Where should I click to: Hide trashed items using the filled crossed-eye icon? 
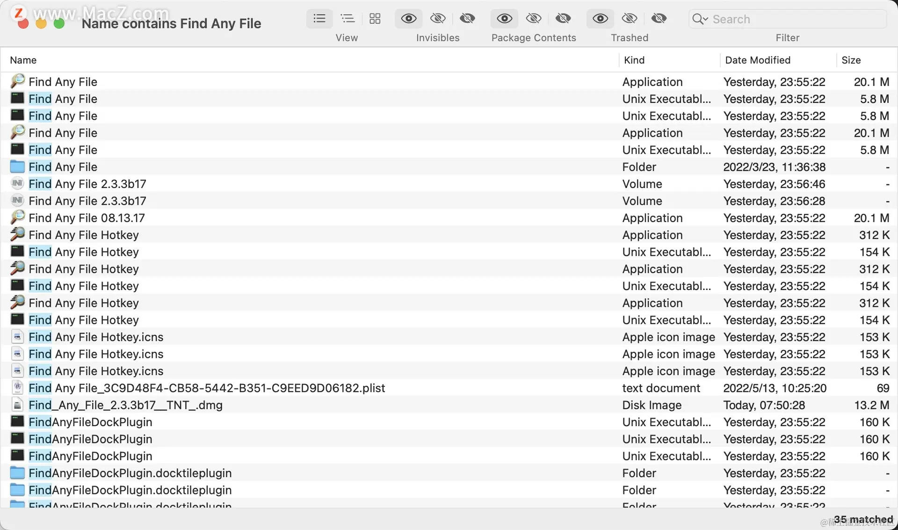click(x=659, y=19)
